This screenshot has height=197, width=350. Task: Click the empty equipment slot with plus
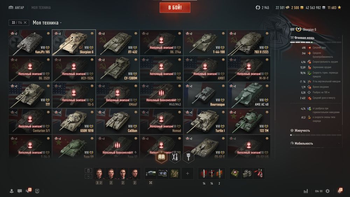click(x=188, y=173)
